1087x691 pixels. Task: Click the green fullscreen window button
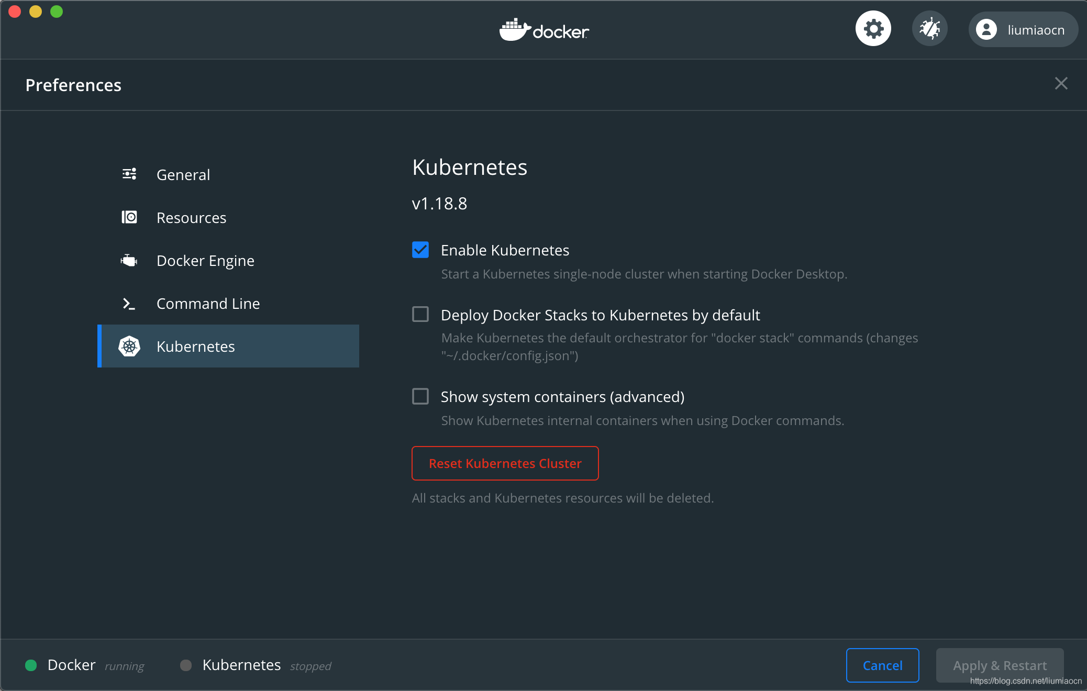click(x=57, y=12)
